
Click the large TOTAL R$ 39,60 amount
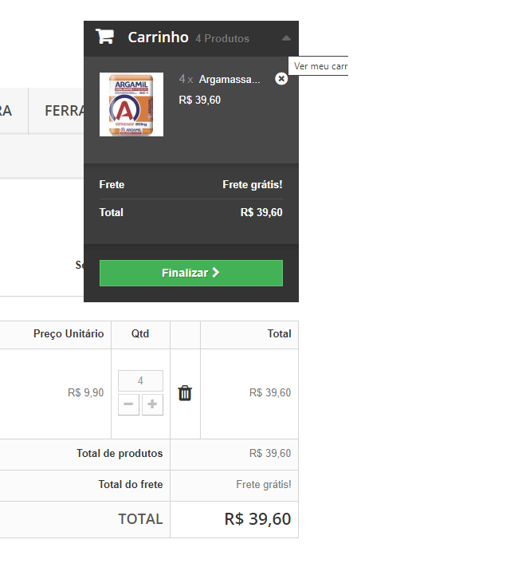tap(257, 519)
